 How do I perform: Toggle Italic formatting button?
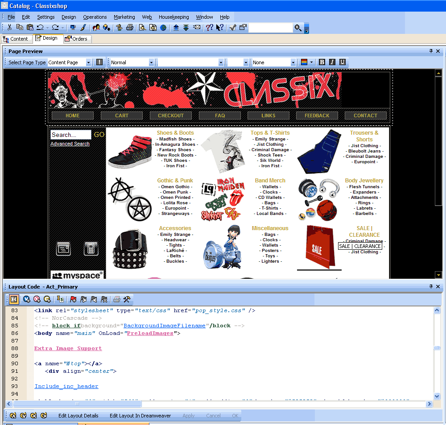(x=332, y=62)
